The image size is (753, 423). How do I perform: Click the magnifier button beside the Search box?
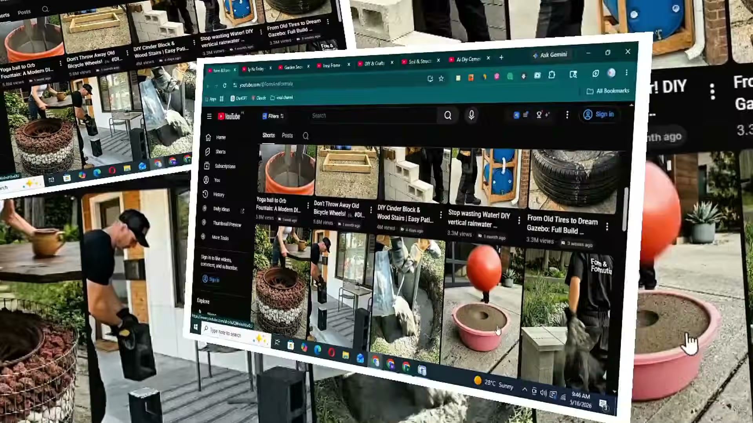447,115
